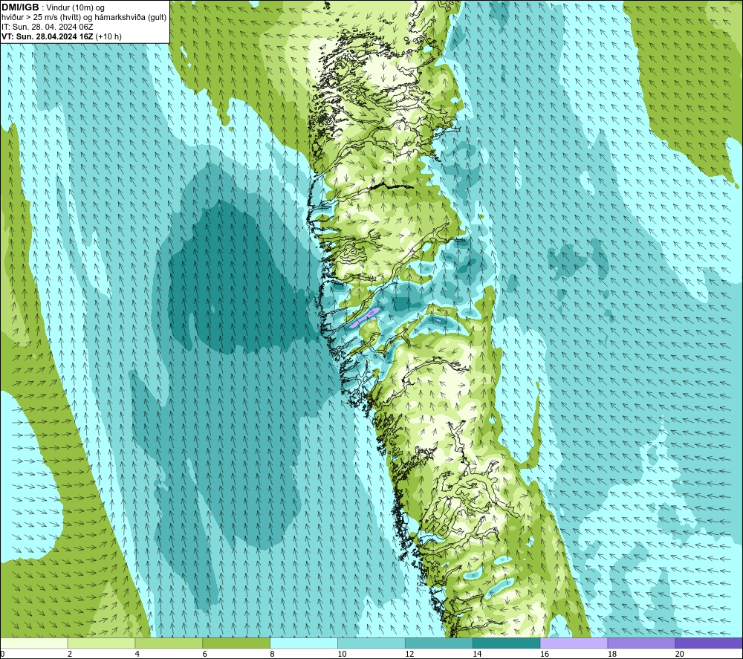Screen dimensions: 743x659
Task: Click the 6–8 m/s olive green colorbar segment
Action: [236, 643]
